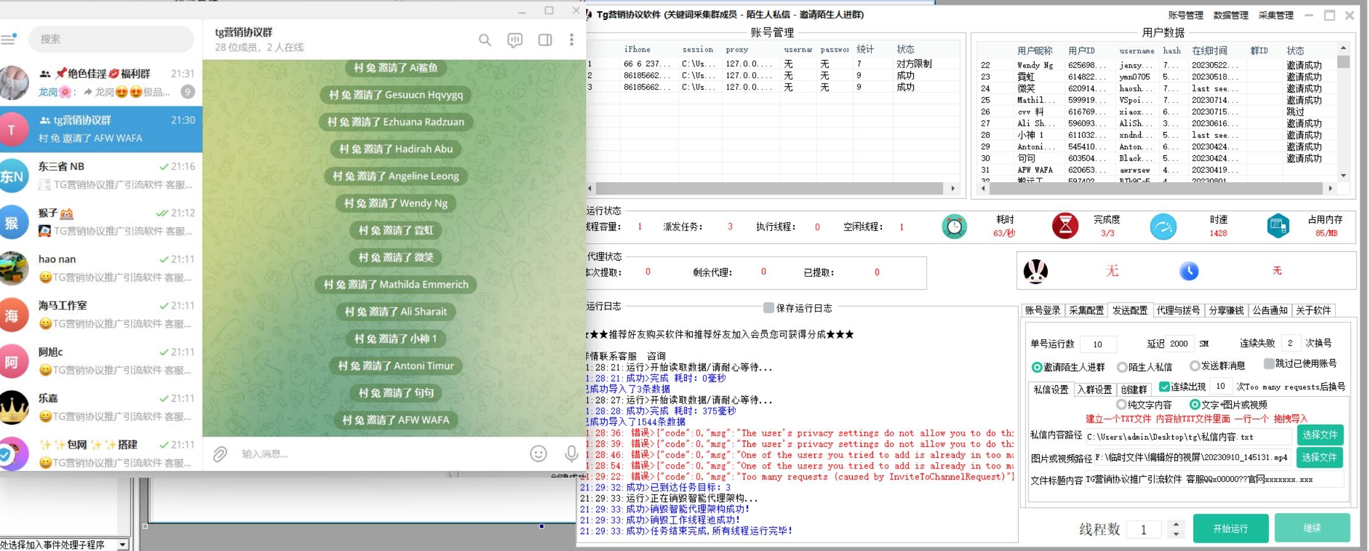
Task: Open search in the tg营销协议群 chat header
Action: [484, 40]
